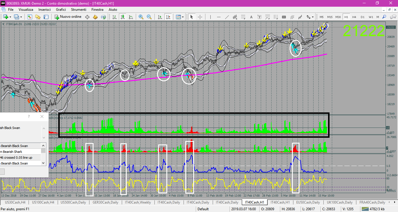Click the round target icon after Nuovo ordine
This screenshot has height=212, width=398.
[x=87, y=17]
